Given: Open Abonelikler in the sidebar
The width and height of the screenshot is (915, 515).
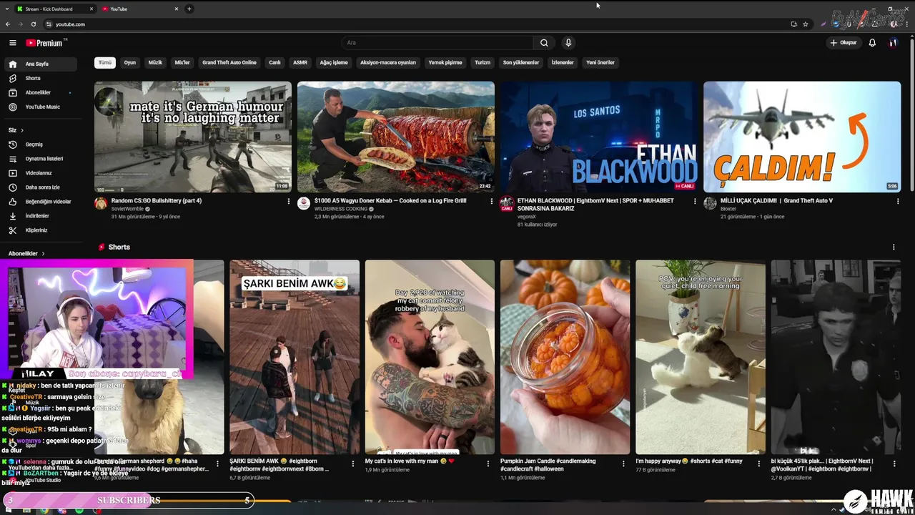Looking at the screenshot, I should (41, 92).
